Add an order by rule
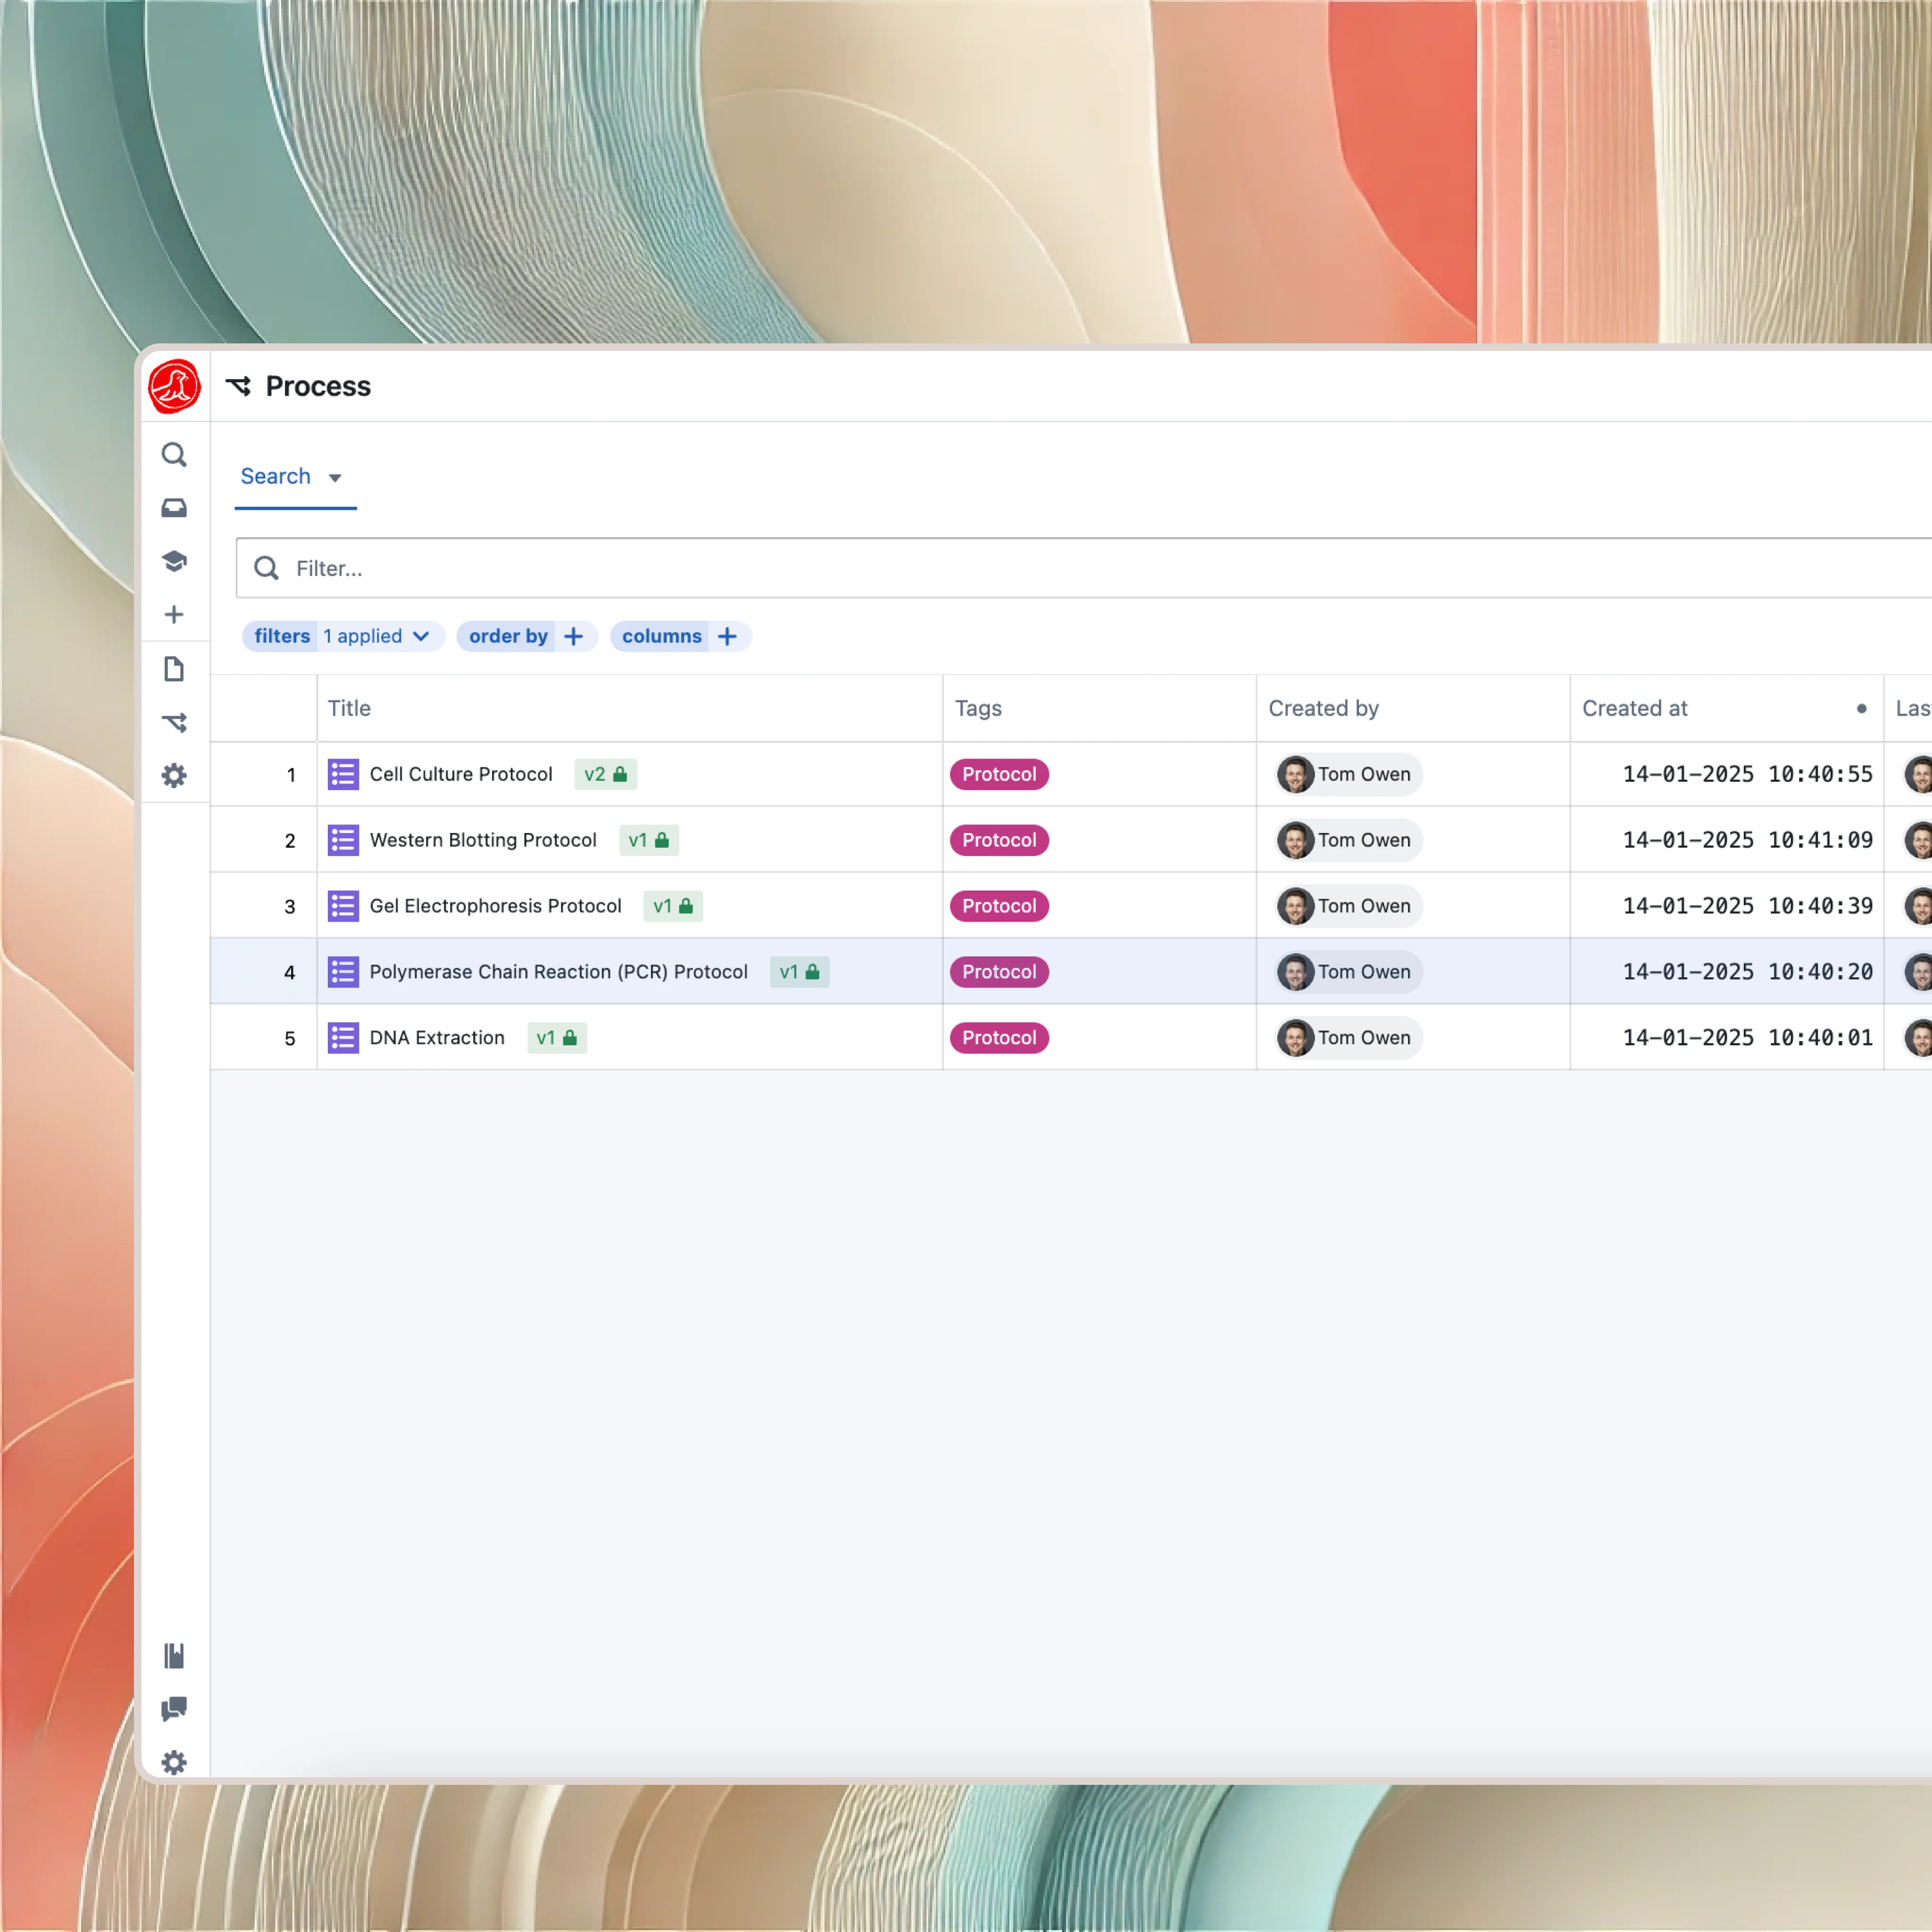1932x1932 pixels. [x=573, y=636]
